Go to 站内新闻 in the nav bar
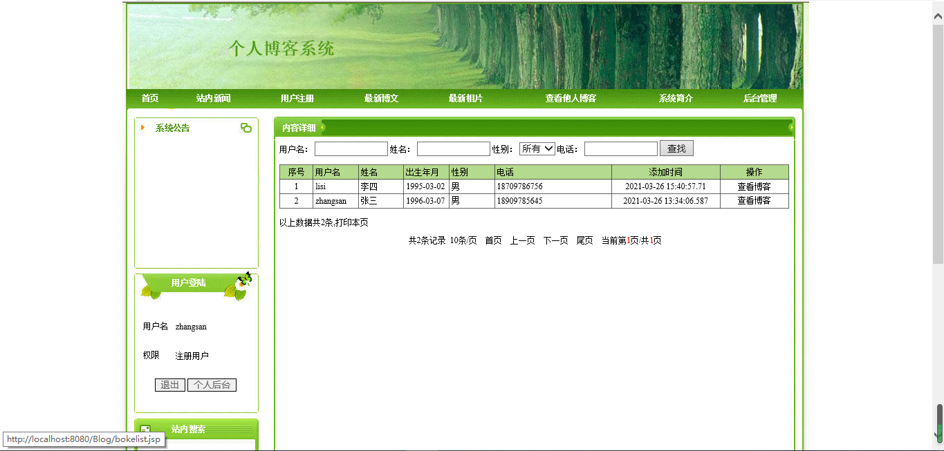The width and height of the screenshot is (944, 451). tap(213, 99)
